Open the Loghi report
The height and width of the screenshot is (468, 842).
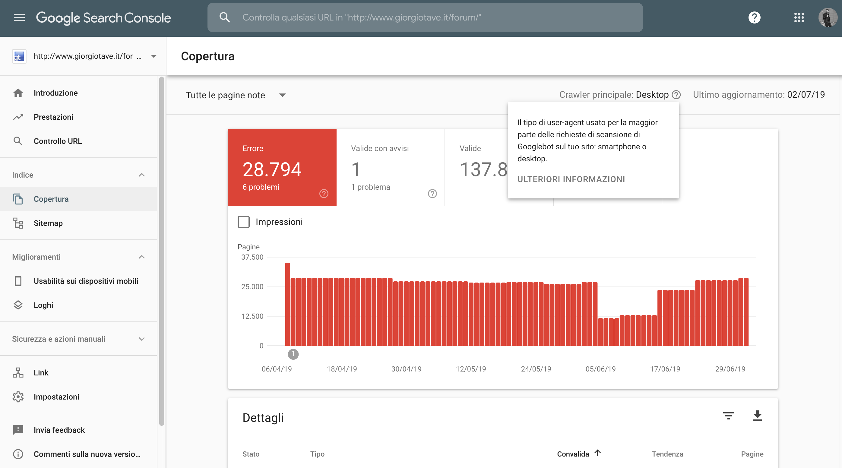click(x=78, y=305)
